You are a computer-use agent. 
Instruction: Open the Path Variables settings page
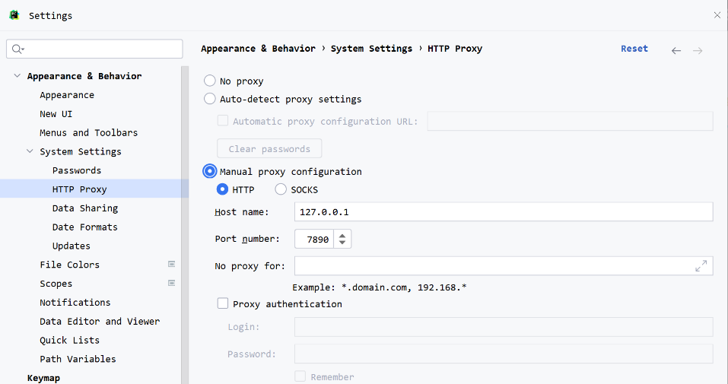(78, 358)
